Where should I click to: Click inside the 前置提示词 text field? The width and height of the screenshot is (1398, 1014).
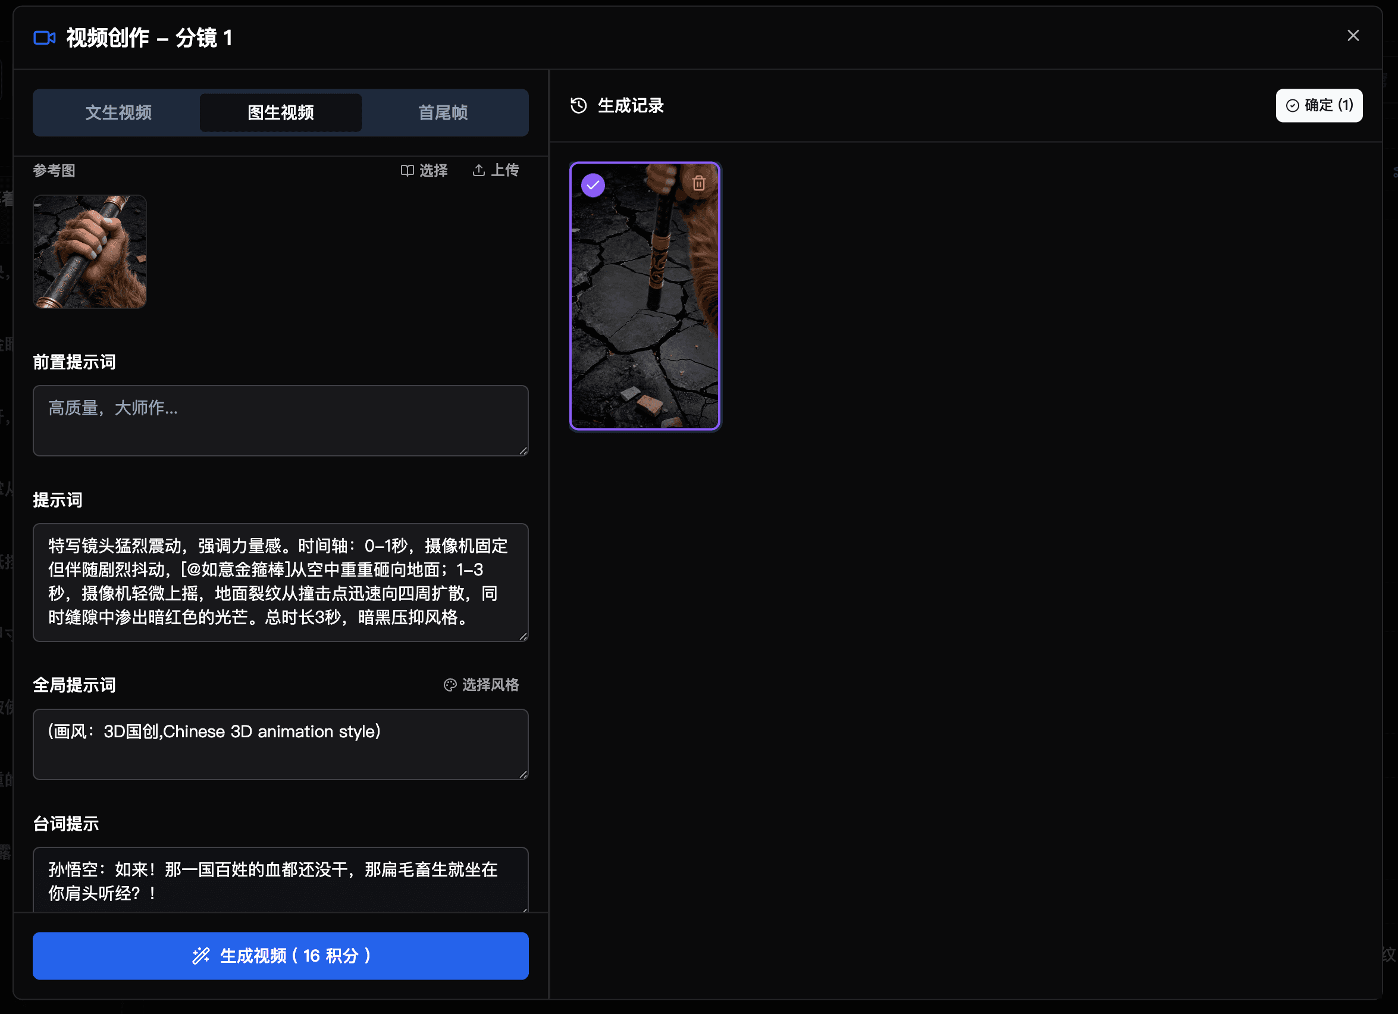(280, 421)
